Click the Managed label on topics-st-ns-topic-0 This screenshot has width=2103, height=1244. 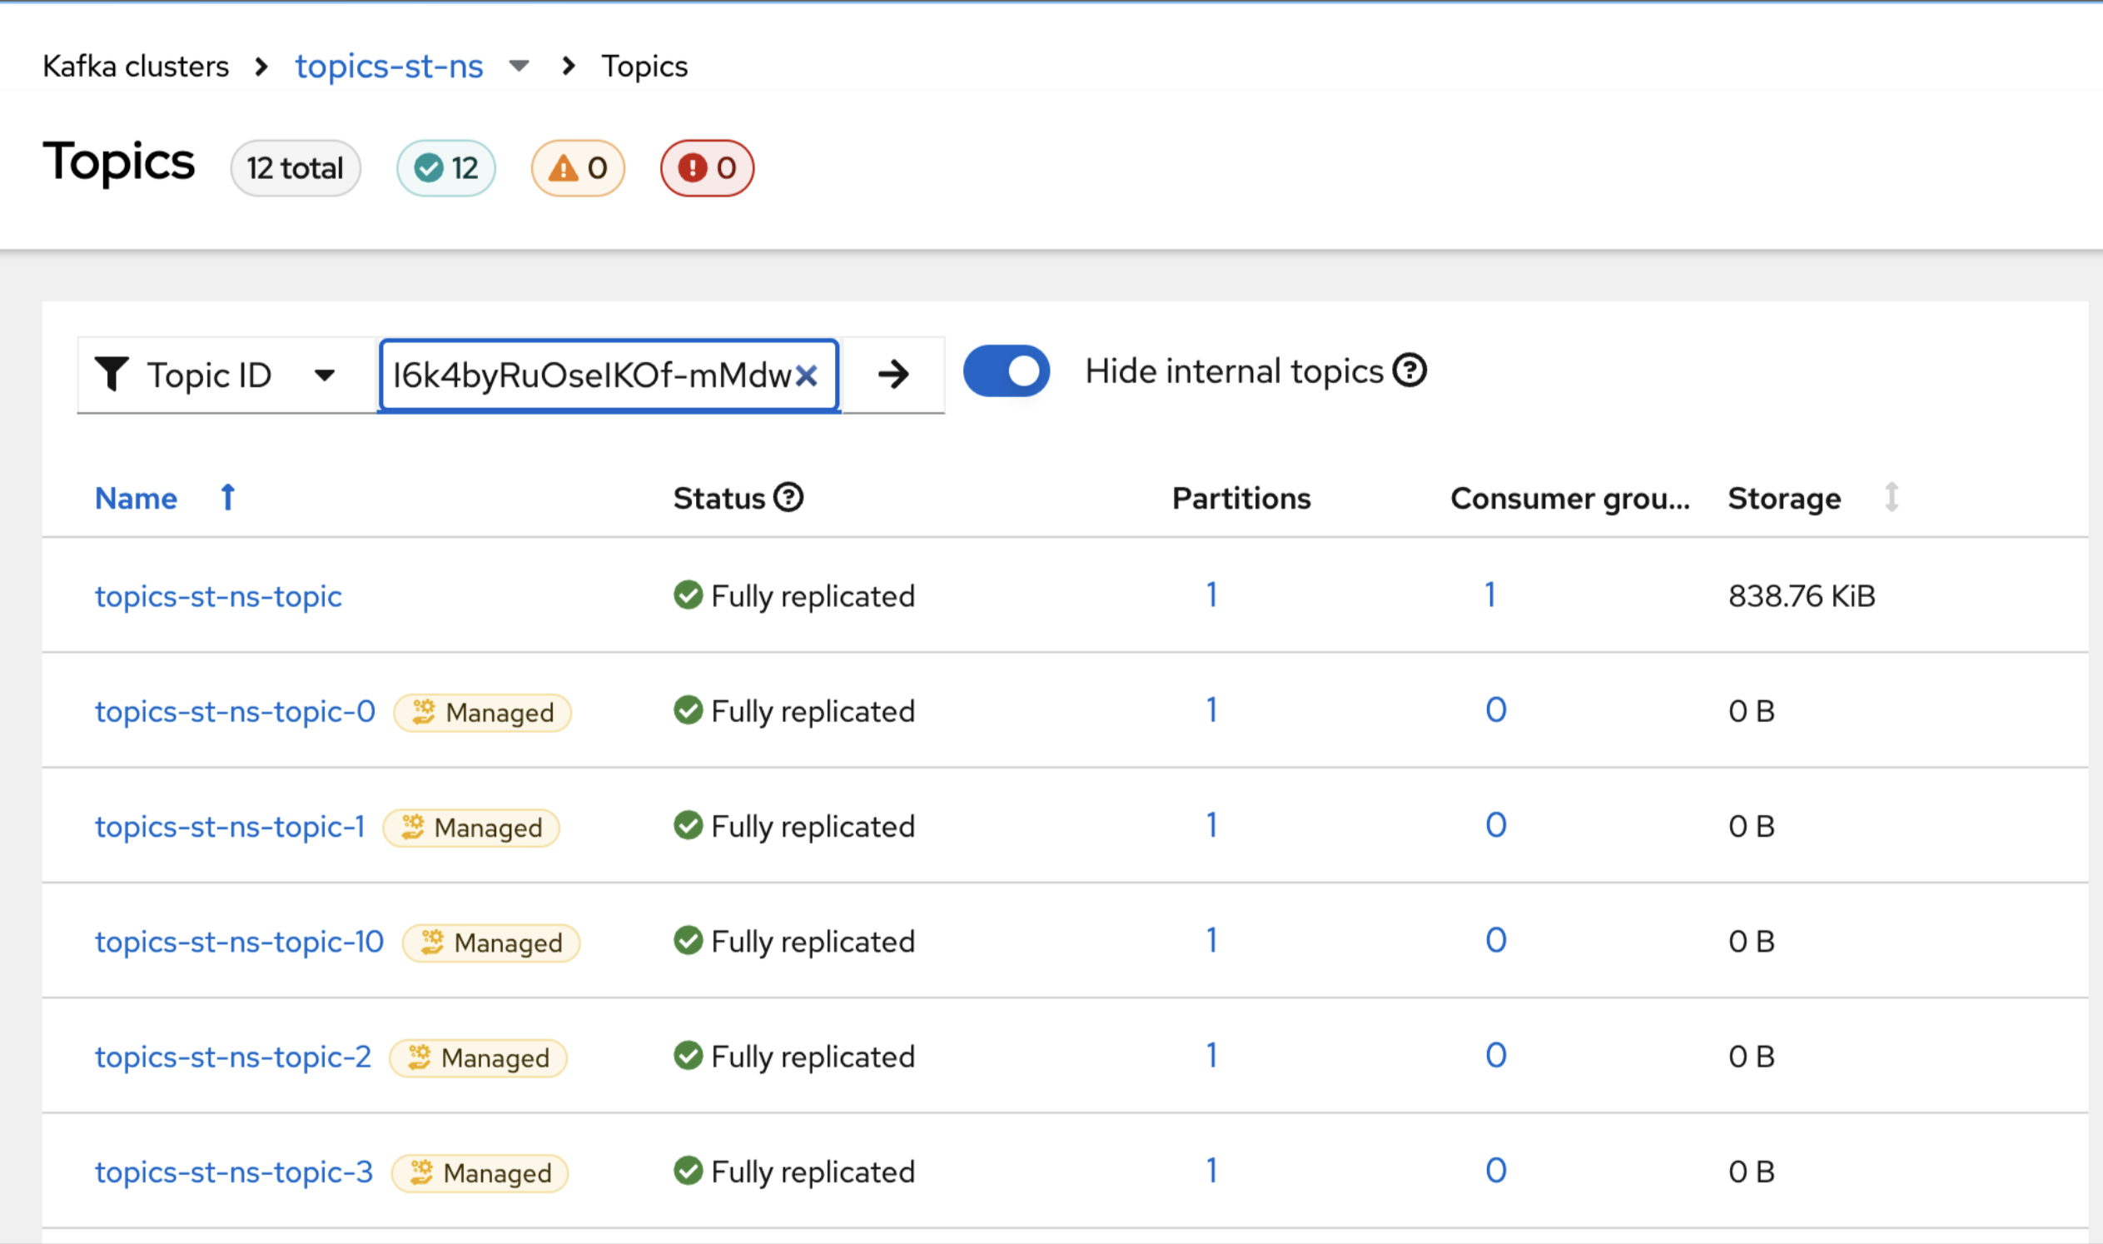[483, 713]
